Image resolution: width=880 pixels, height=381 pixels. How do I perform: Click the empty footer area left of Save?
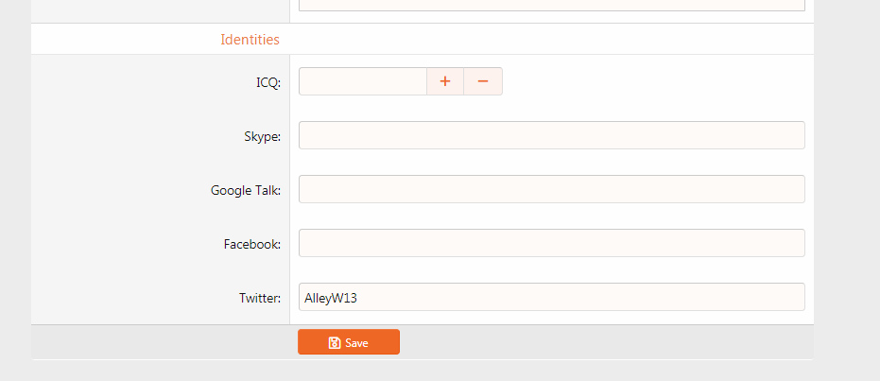tap(161, 342)
